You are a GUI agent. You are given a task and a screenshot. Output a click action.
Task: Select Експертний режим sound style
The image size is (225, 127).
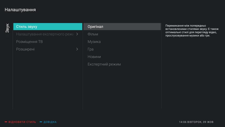click(x=104, y=64)
